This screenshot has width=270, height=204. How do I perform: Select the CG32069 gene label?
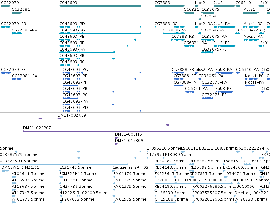tap(207, 16)
